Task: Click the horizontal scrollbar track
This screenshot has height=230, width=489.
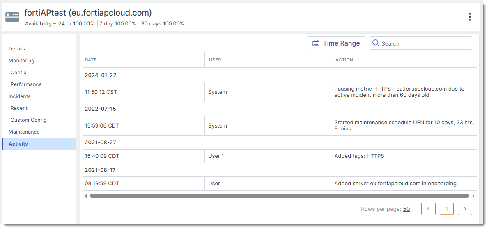Action: coord(279,196)
